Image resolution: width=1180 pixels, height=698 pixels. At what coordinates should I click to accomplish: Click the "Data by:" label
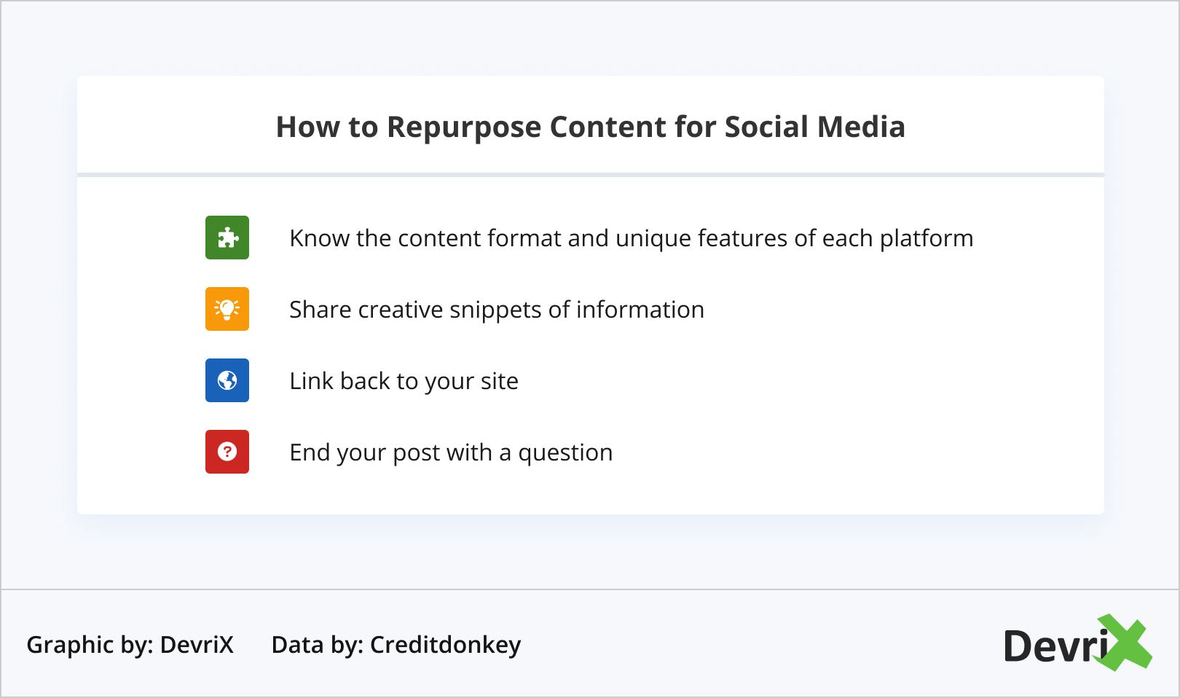(317, 645)
